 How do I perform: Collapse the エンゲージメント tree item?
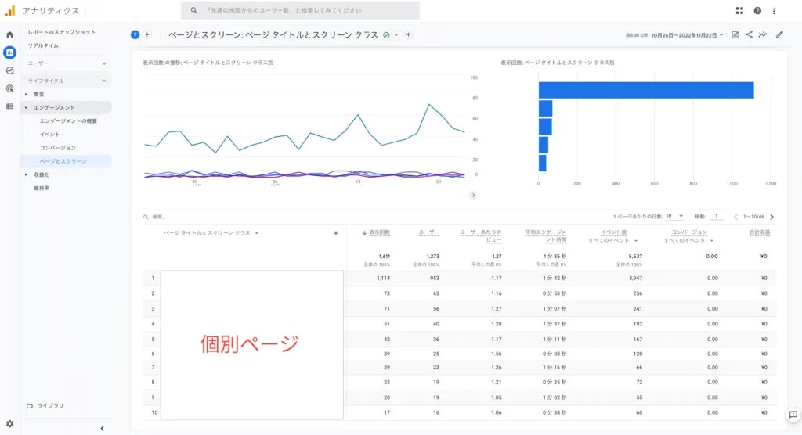pos(26,107)
